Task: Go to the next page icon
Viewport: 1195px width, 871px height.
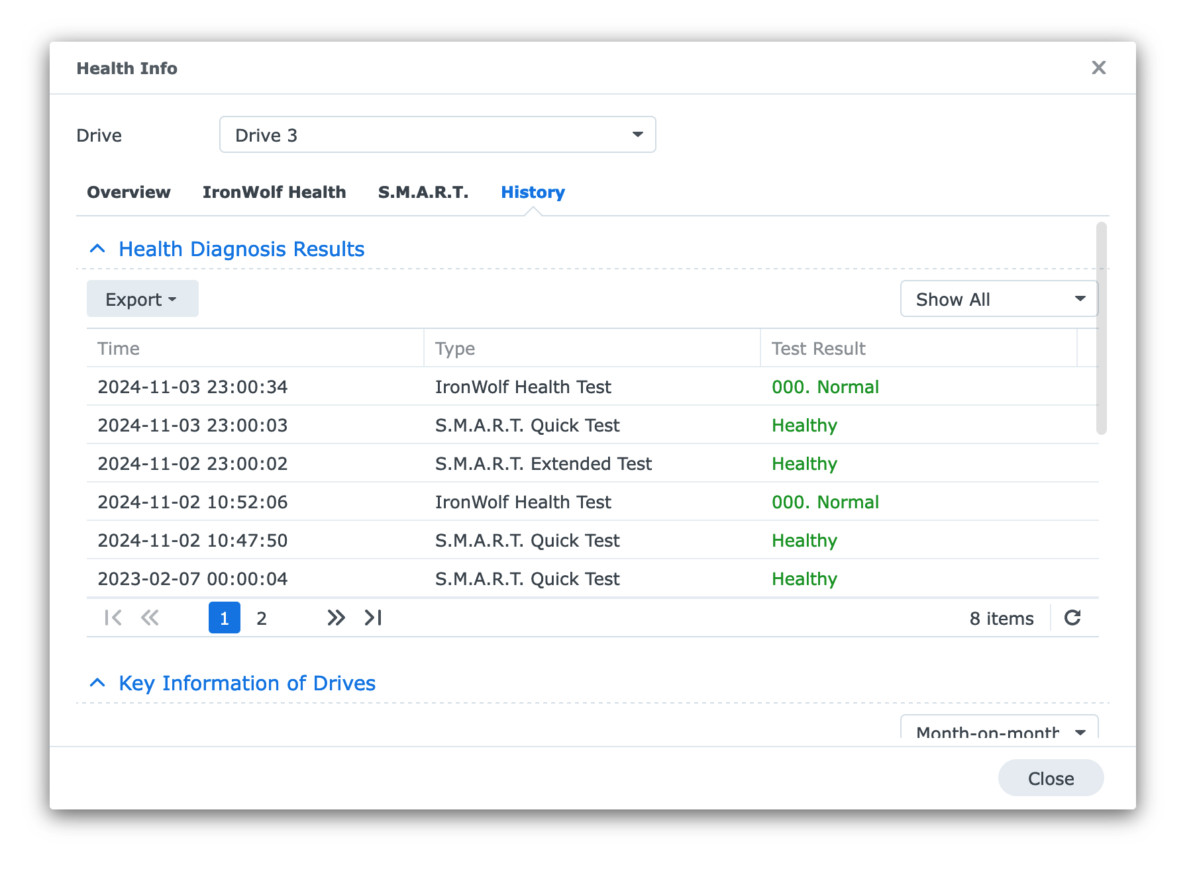Action: [x=336, y=618]
